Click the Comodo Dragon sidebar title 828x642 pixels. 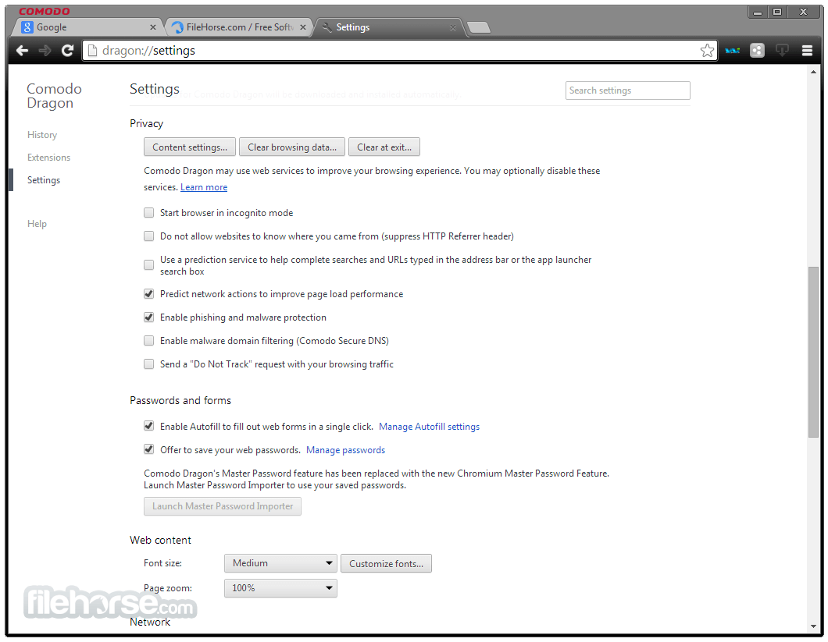point(54,96)
